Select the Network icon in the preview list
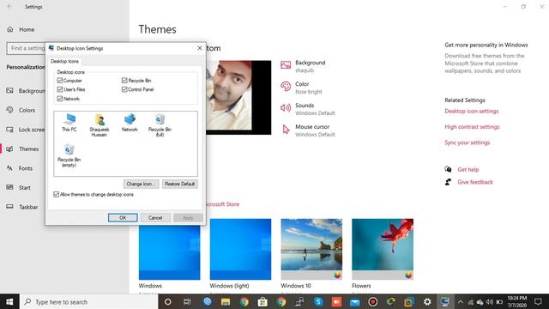This screenshot has width=549, height=309. pyautogui.click(x=130, y=123)
